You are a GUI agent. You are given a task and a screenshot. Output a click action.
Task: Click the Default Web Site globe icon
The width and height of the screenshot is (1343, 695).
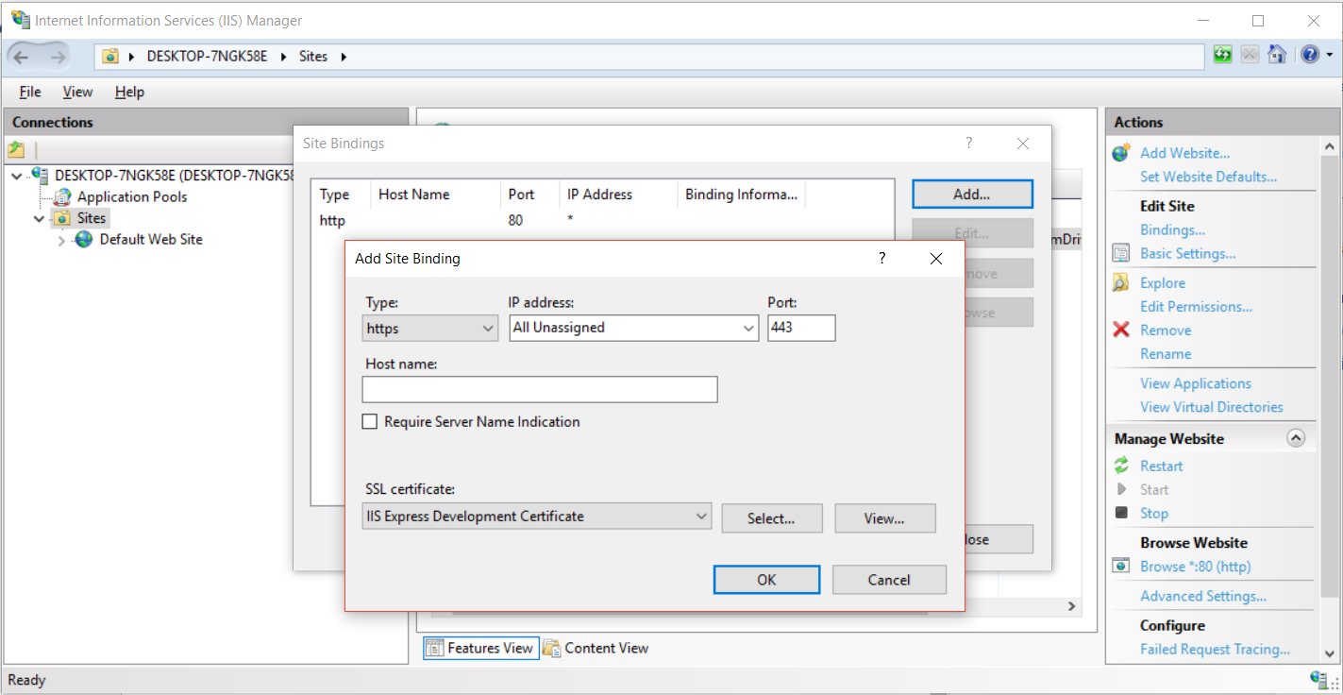click(84, 240)
